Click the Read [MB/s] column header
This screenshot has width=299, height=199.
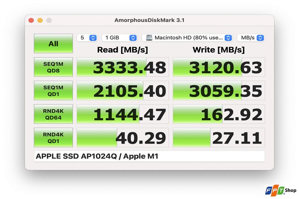(x=123, y=50)
